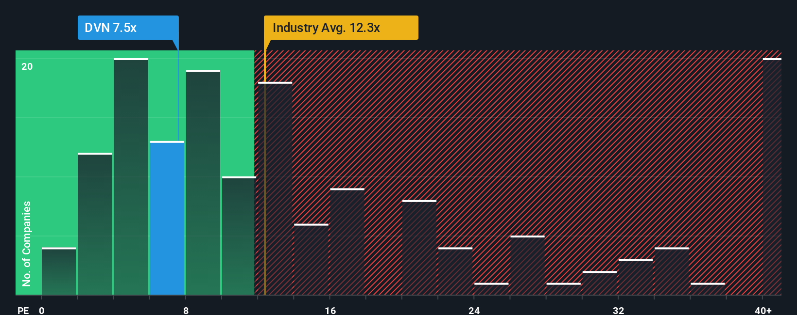Click the x-axis label 24

pyautogui.click(x=474, y=310)
